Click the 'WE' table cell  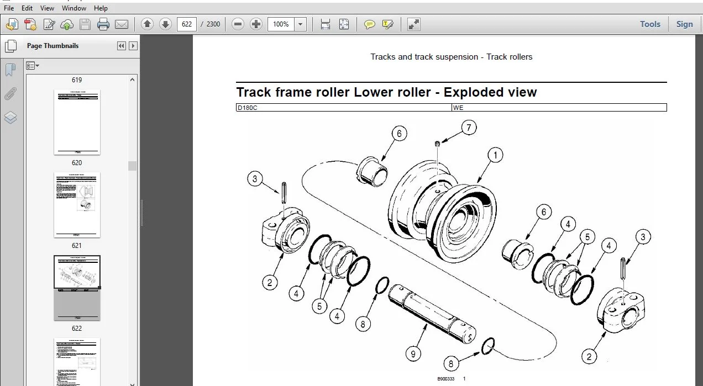[x=559, y=108]
